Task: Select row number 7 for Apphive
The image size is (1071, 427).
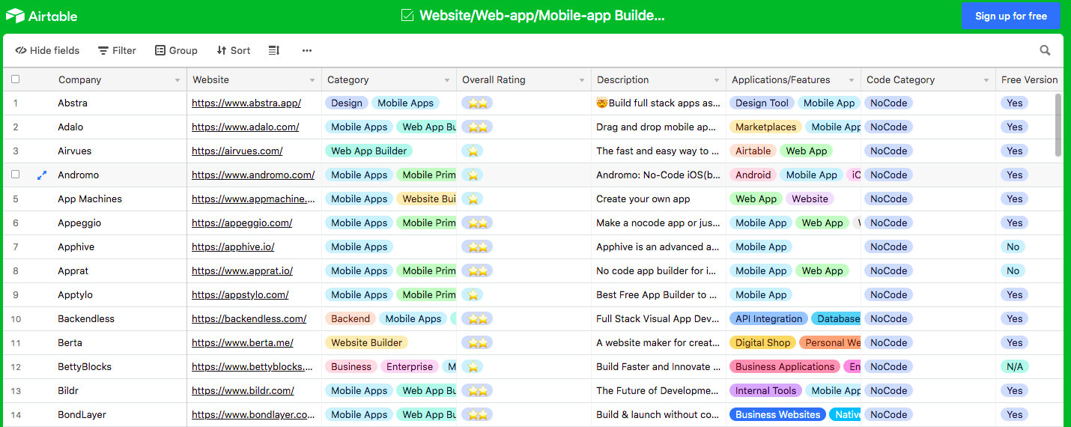Action: pos(16,247)
